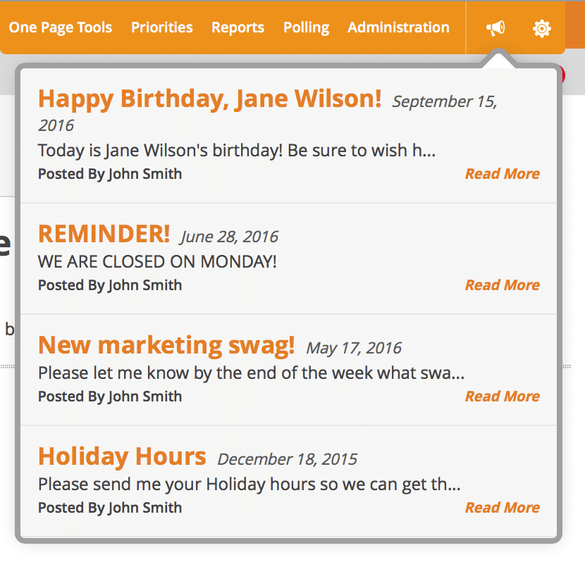Click the red notification badge behind popup

click(562, 75)
